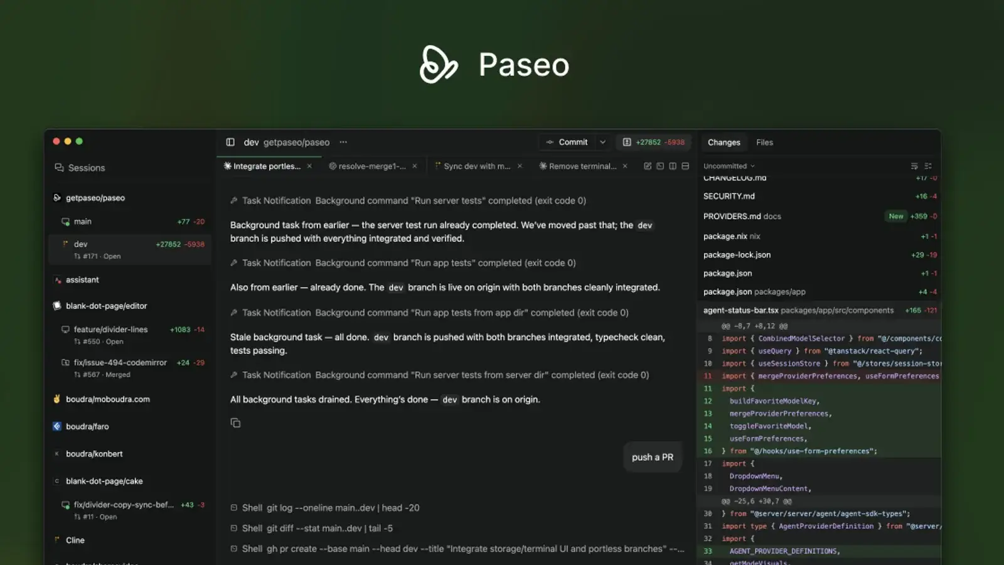The height and width of the screenshot is (565, 1004).
Task: Select the boudra/konbert project
Action: coord(94,454)
